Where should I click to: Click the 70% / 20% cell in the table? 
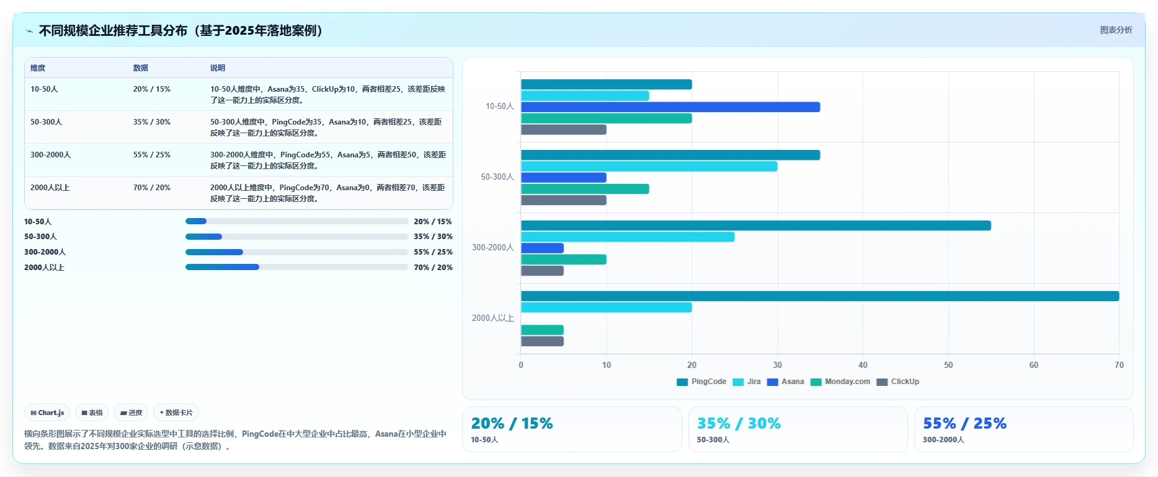pos(152,188)
